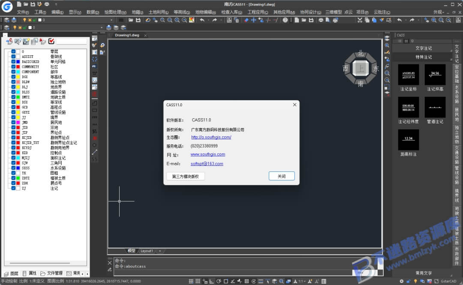Uncheck the BASICGRID layer checkbox
Viewport: 463px width, 285px height.
[x=13, y=61]
